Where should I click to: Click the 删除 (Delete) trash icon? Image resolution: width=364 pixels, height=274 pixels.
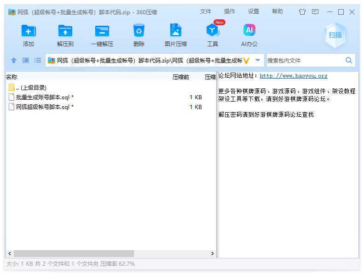point(139,31)
